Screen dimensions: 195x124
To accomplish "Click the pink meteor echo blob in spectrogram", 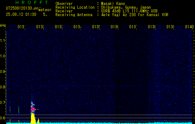I will coord(33,108).
